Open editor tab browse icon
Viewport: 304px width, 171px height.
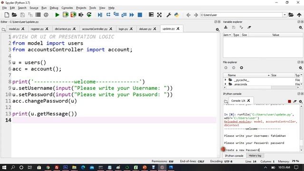coord(3,29)
